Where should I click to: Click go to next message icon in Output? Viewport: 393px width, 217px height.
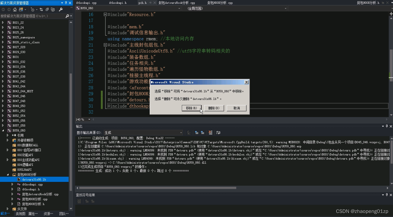[203, 133]
